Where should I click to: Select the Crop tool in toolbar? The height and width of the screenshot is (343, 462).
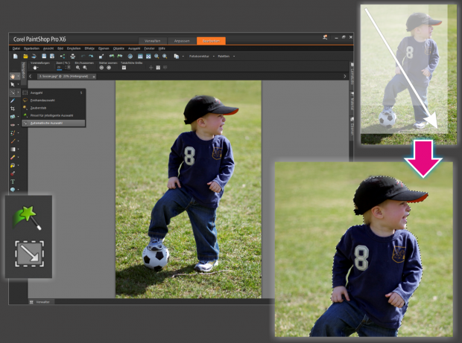click(13, 109)
